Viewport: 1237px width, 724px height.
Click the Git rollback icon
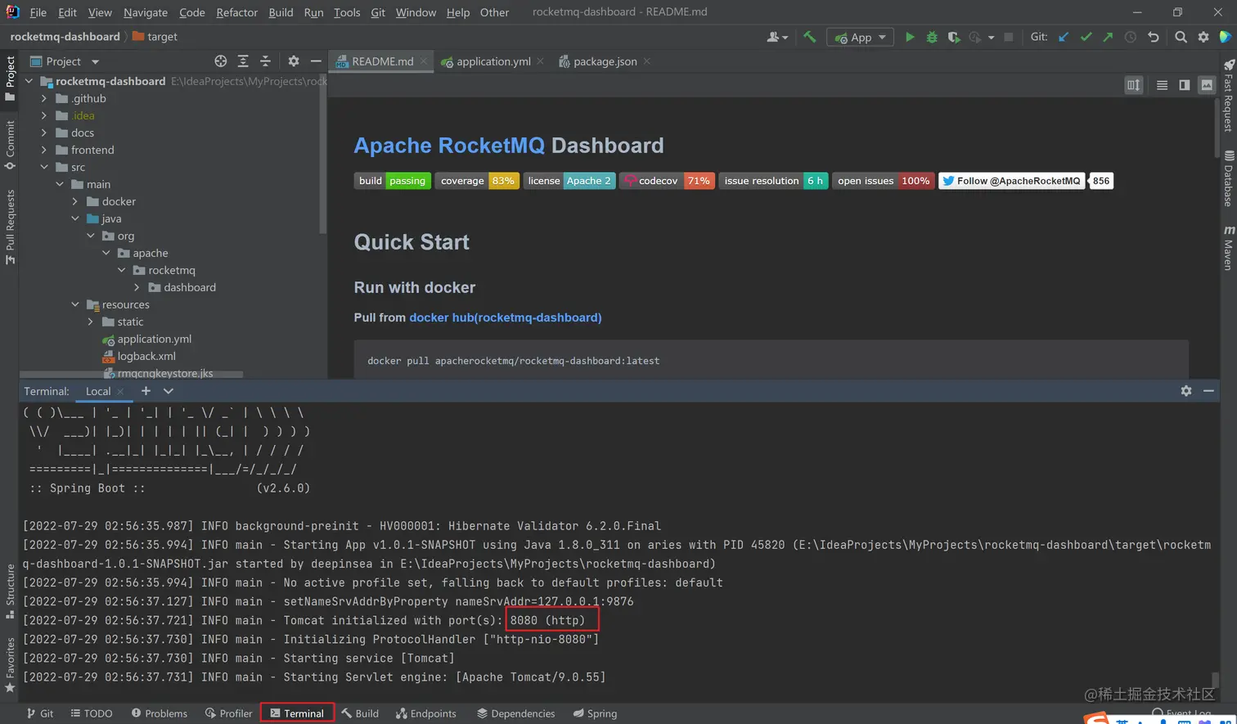point(1153,37)
